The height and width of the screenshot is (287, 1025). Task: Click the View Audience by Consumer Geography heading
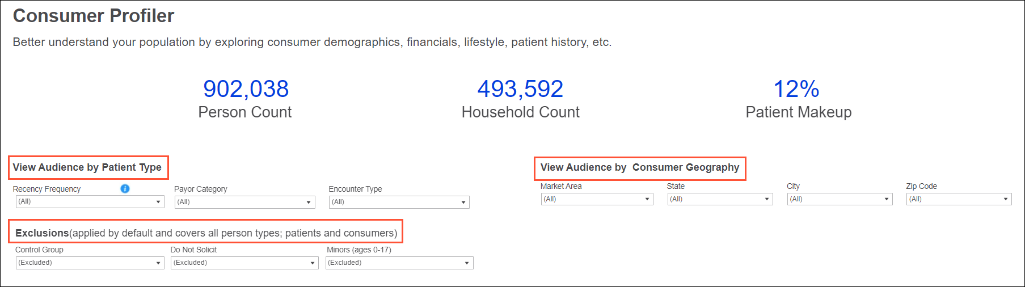coord(639,167)
